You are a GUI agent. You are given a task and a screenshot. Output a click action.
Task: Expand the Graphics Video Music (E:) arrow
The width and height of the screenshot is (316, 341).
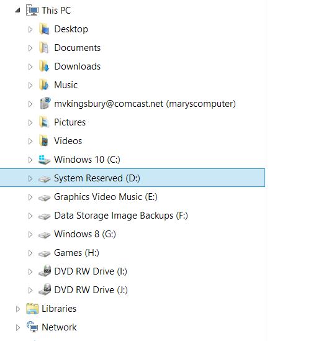point(30,198)
